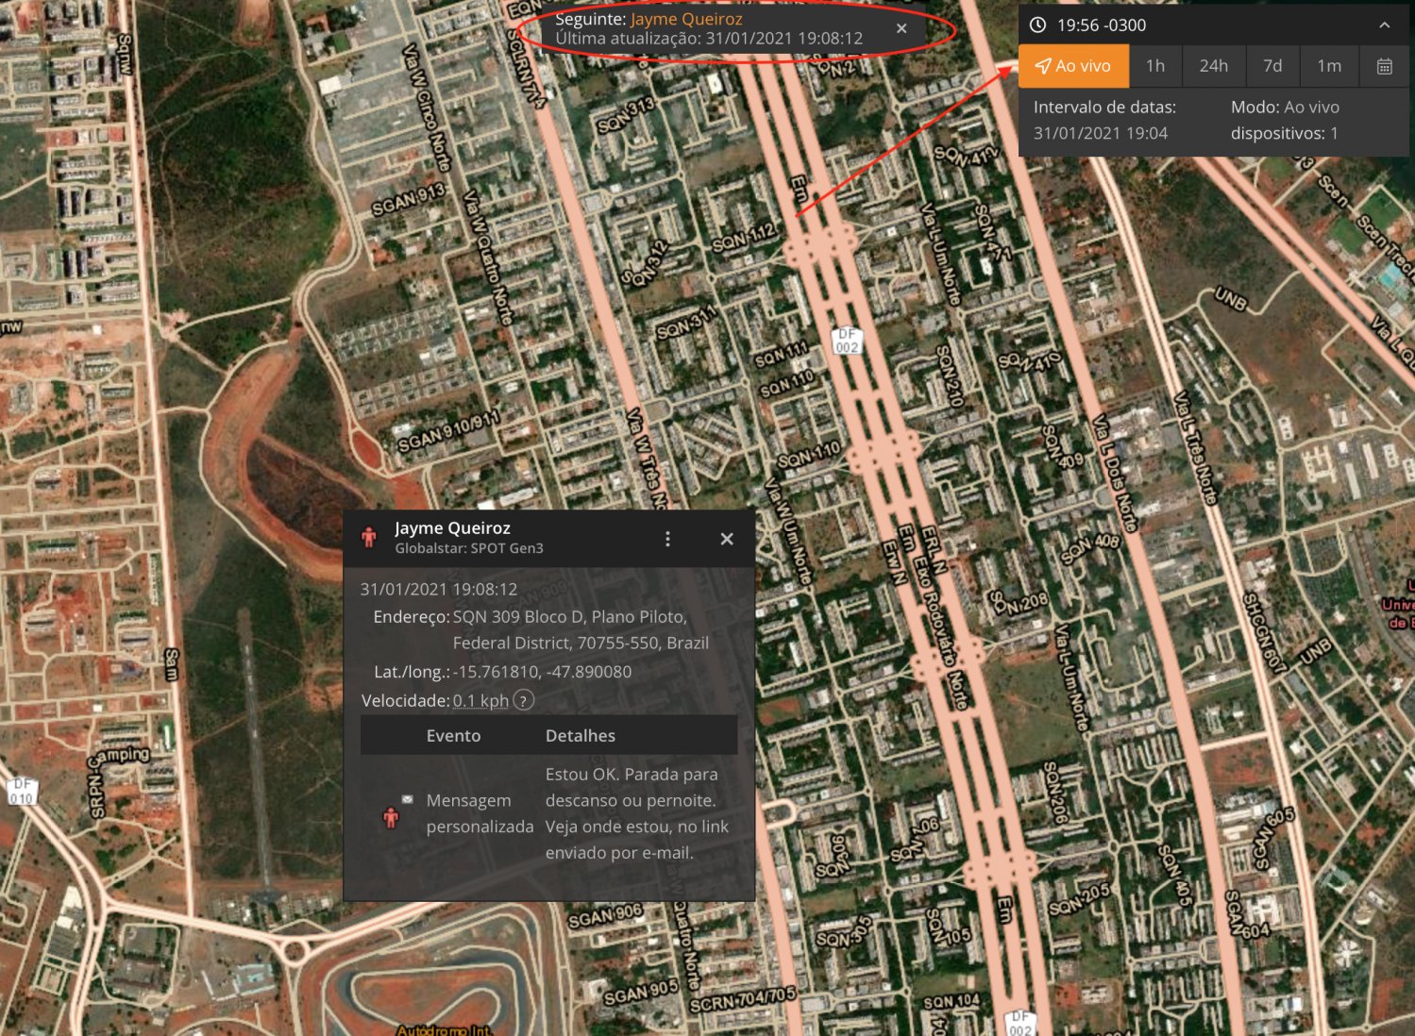Choose the 24h time range
1415x1036 pixels.
[1213, 66]
